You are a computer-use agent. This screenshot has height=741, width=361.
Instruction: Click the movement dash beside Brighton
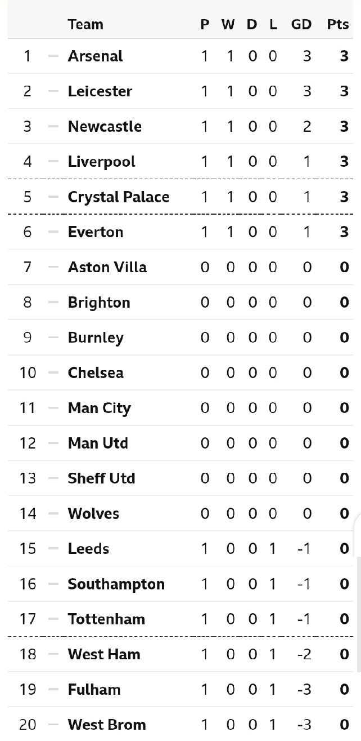point(53,302)
